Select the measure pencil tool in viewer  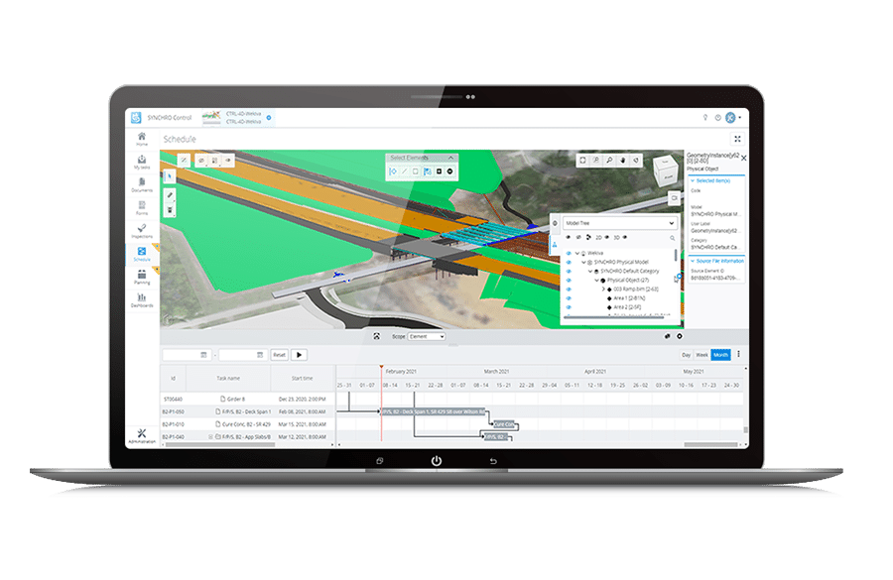coord(170,195)
